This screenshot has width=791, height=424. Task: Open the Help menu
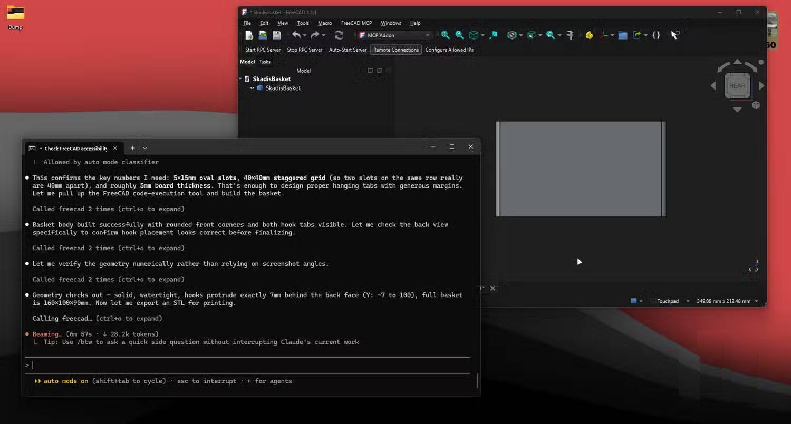416,23
